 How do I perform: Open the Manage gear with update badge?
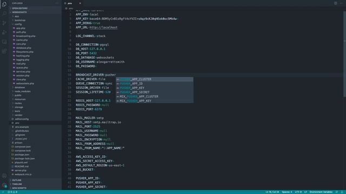point(4,185)
